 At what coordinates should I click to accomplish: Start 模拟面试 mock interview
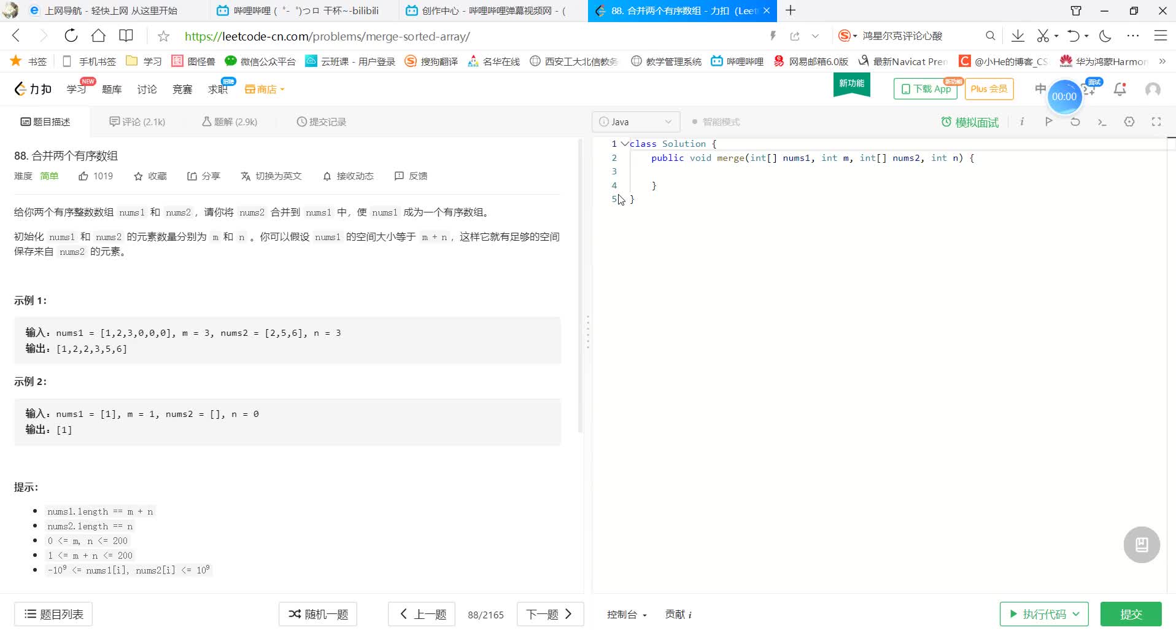coord(970,122)
